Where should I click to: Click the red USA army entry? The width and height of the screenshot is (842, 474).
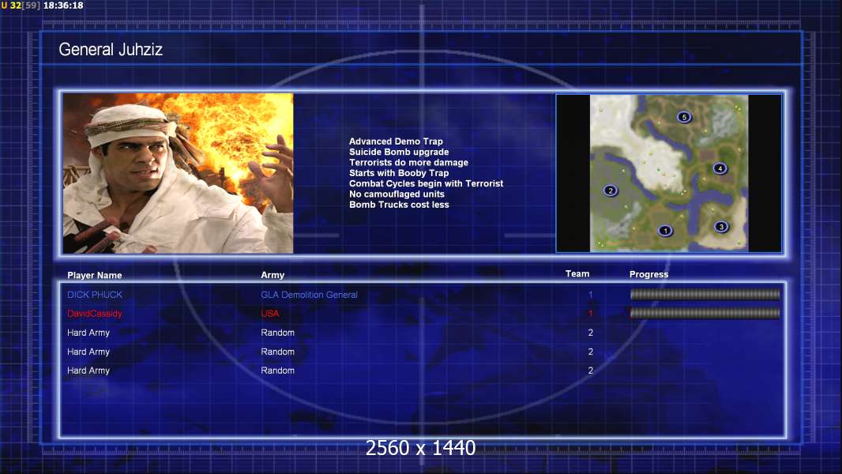(x=270, y=314)
